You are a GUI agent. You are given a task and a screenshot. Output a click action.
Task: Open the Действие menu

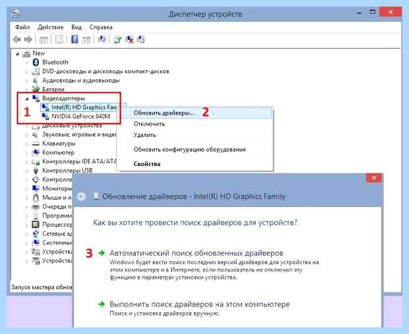pyautogui.click(x=51, y=27)
